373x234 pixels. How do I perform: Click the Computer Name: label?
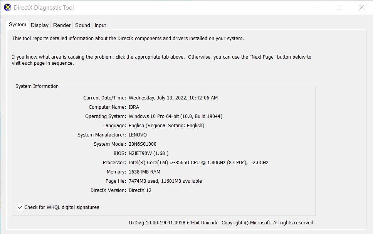[x=107, y=107]
